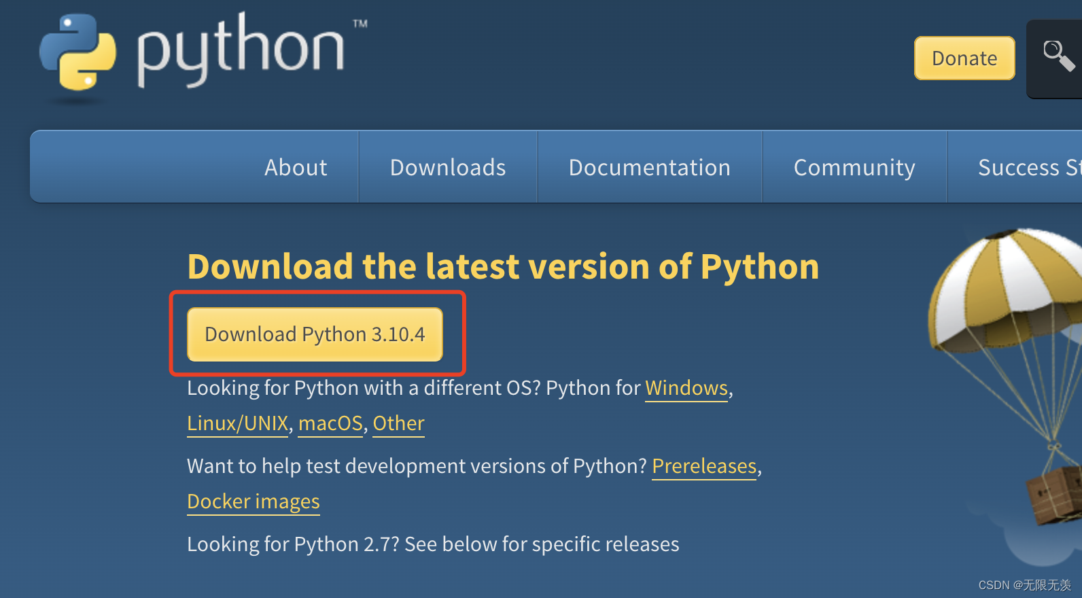The height and width of the screenshot is (598, 1082).
Task: Click Download Python 3.10.4 button
Action: click(x=315, y=334)
